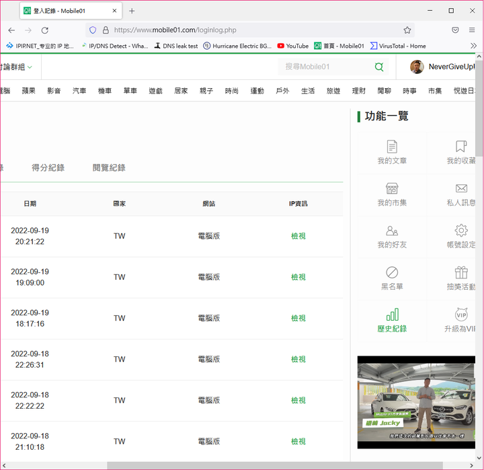Reload the page via refresh button
This screenshot has width=484, height=470.
point(45,30)
